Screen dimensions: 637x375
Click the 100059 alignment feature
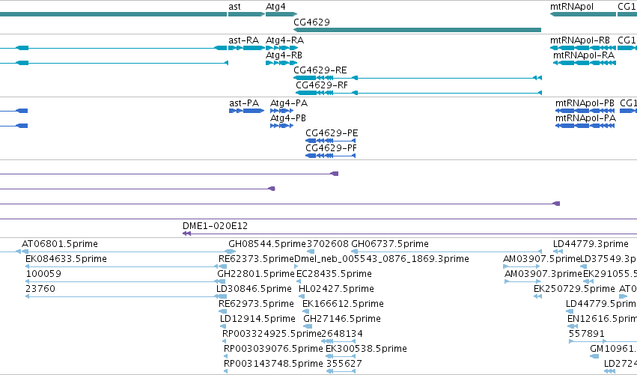(122, 281)
